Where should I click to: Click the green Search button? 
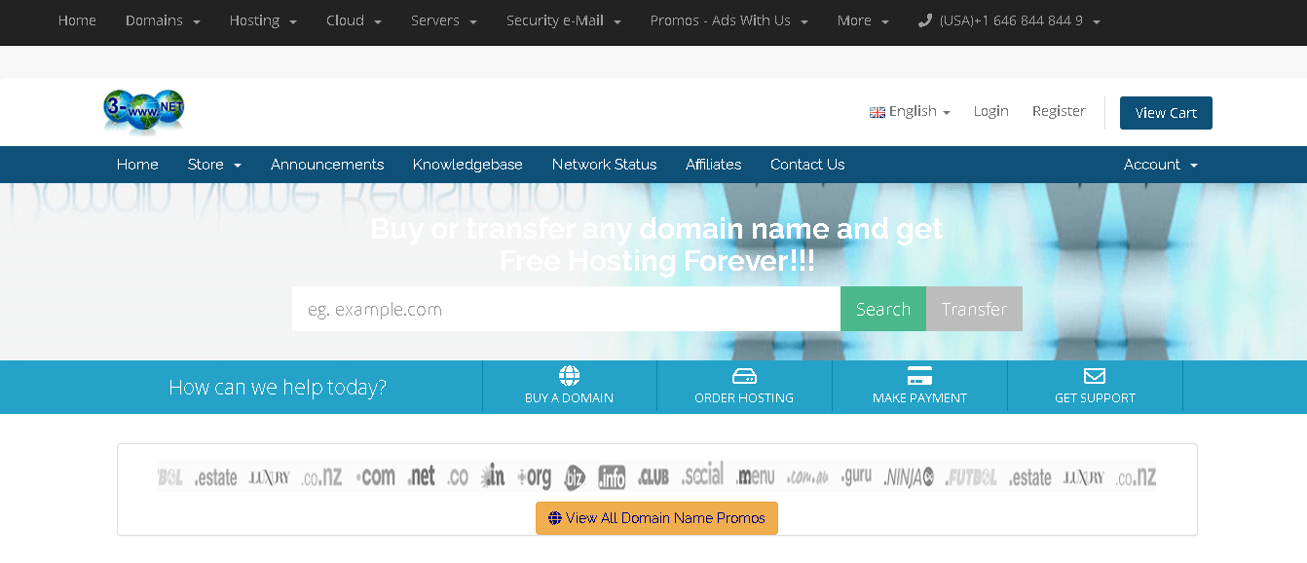tap(883, 309)
